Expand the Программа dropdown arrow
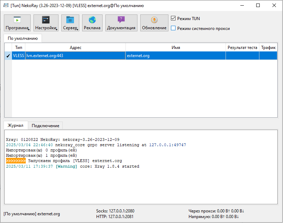Screen dimensions: 283x223 29,30
